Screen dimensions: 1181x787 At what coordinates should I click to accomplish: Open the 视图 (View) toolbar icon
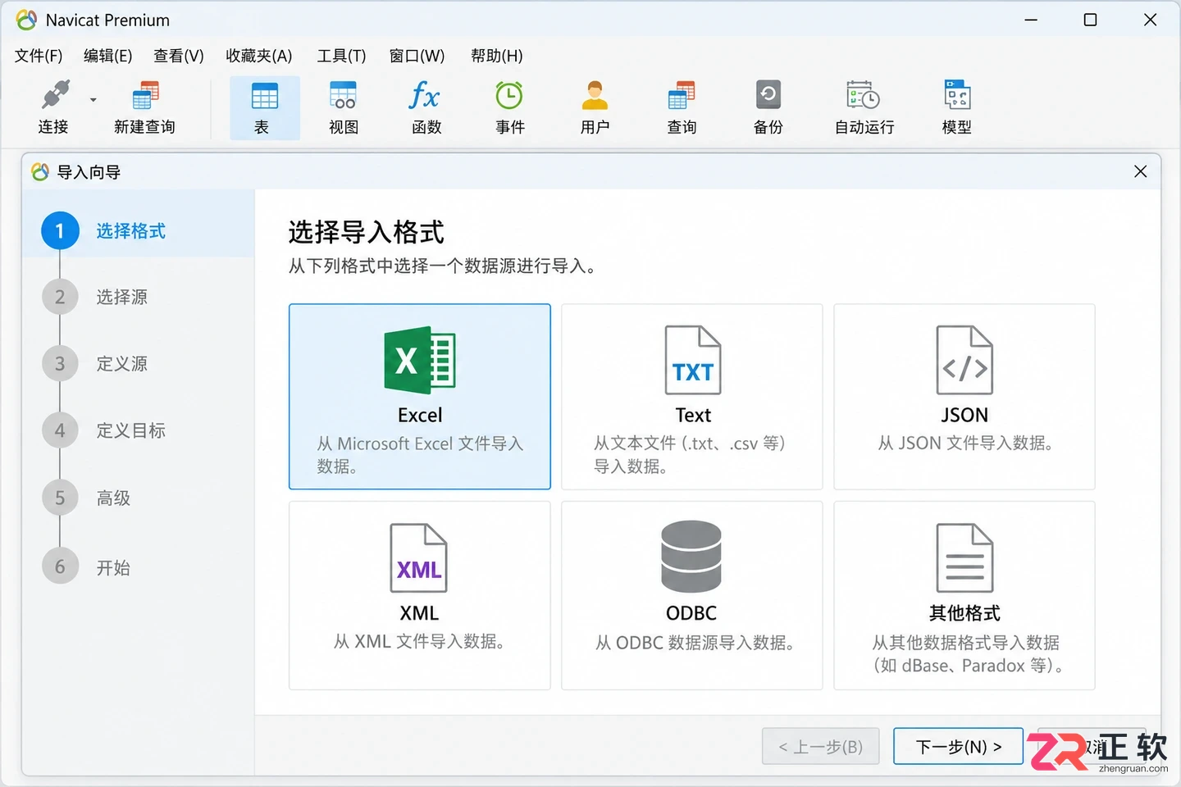point(344,107)
